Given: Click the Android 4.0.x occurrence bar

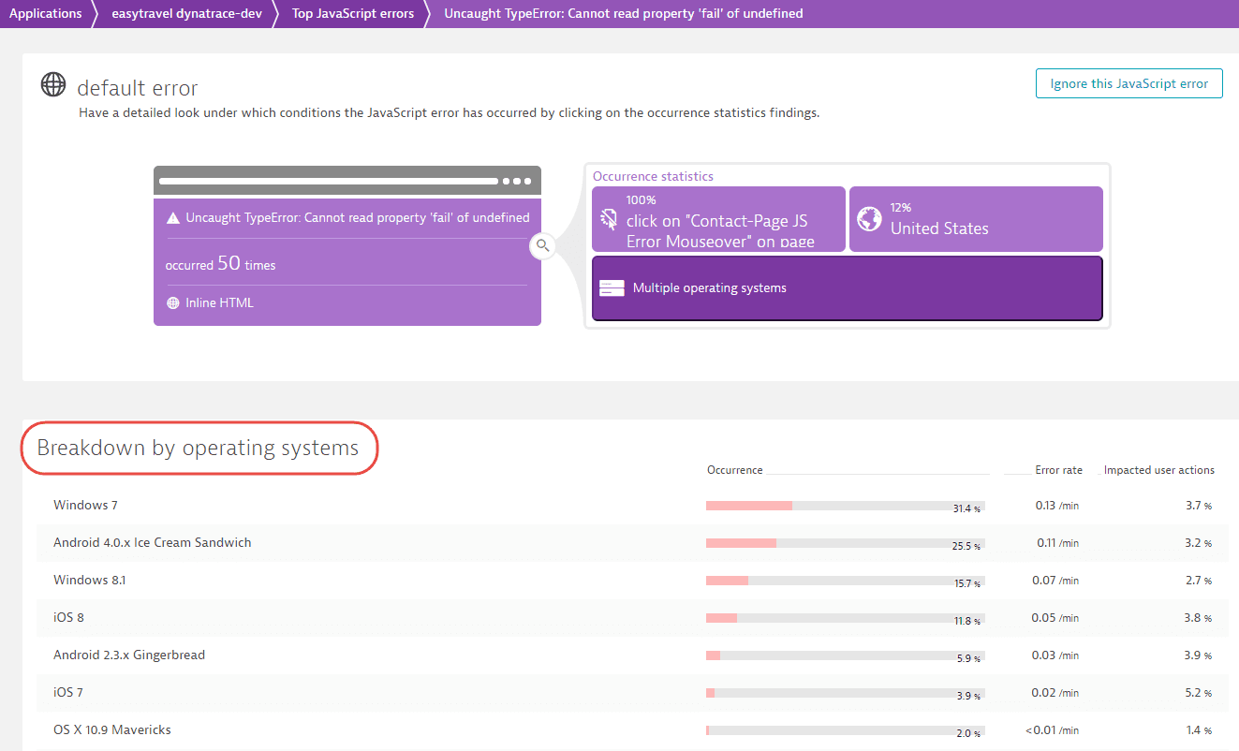Looking at the screenshot, I should tap(845, 543).
